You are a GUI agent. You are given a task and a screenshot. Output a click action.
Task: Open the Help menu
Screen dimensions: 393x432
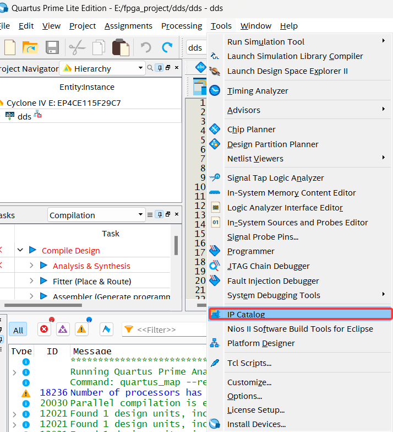[x=288, y=26]
